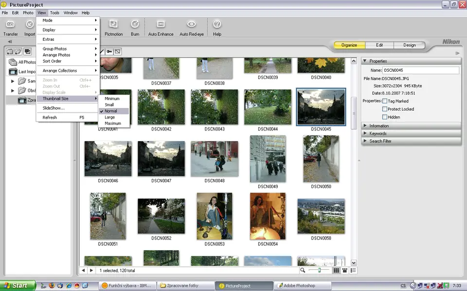
Task: Switch to the Edit mode tab
Action: 379,45
